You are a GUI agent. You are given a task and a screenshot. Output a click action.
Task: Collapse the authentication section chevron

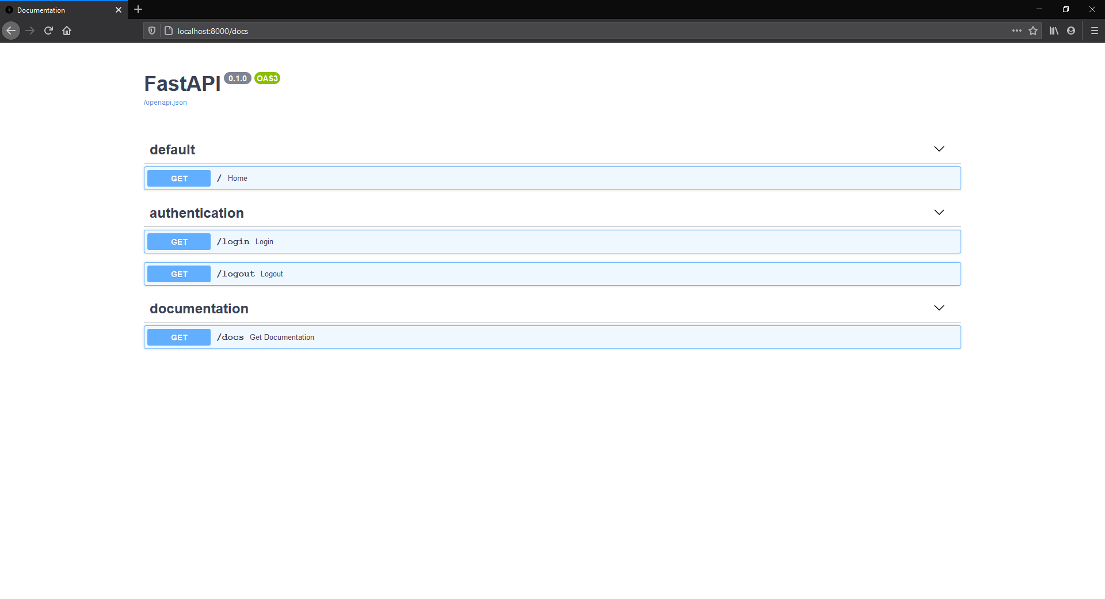[x=939, y=213]
